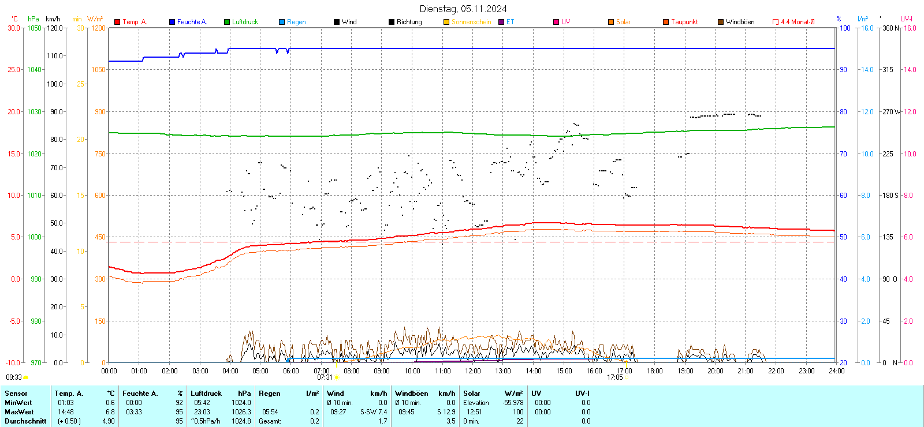Click the red Temp. A. legend square
The width and height of the screenshot is (924, 427).
pyautogui.click(x=117, y=22)
